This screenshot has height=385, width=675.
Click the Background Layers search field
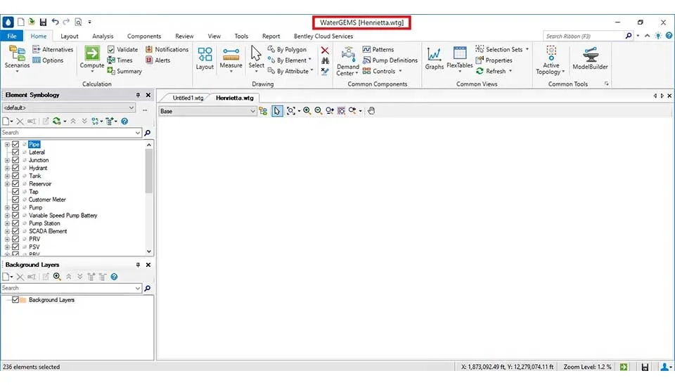(72, 288)
